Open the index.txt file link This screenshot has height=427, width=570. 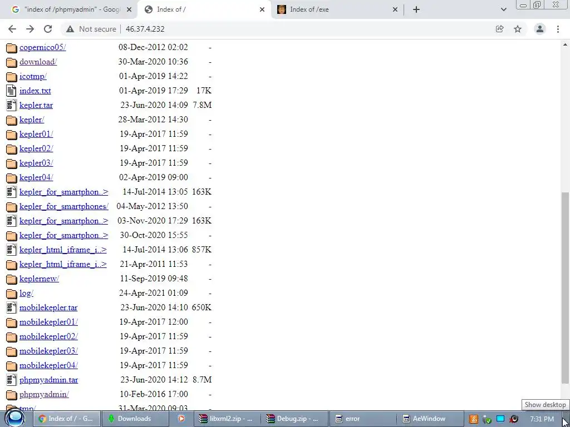tap(35, 91)
